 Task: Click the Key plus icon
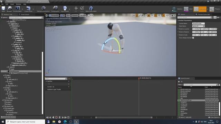click(76, 9)
